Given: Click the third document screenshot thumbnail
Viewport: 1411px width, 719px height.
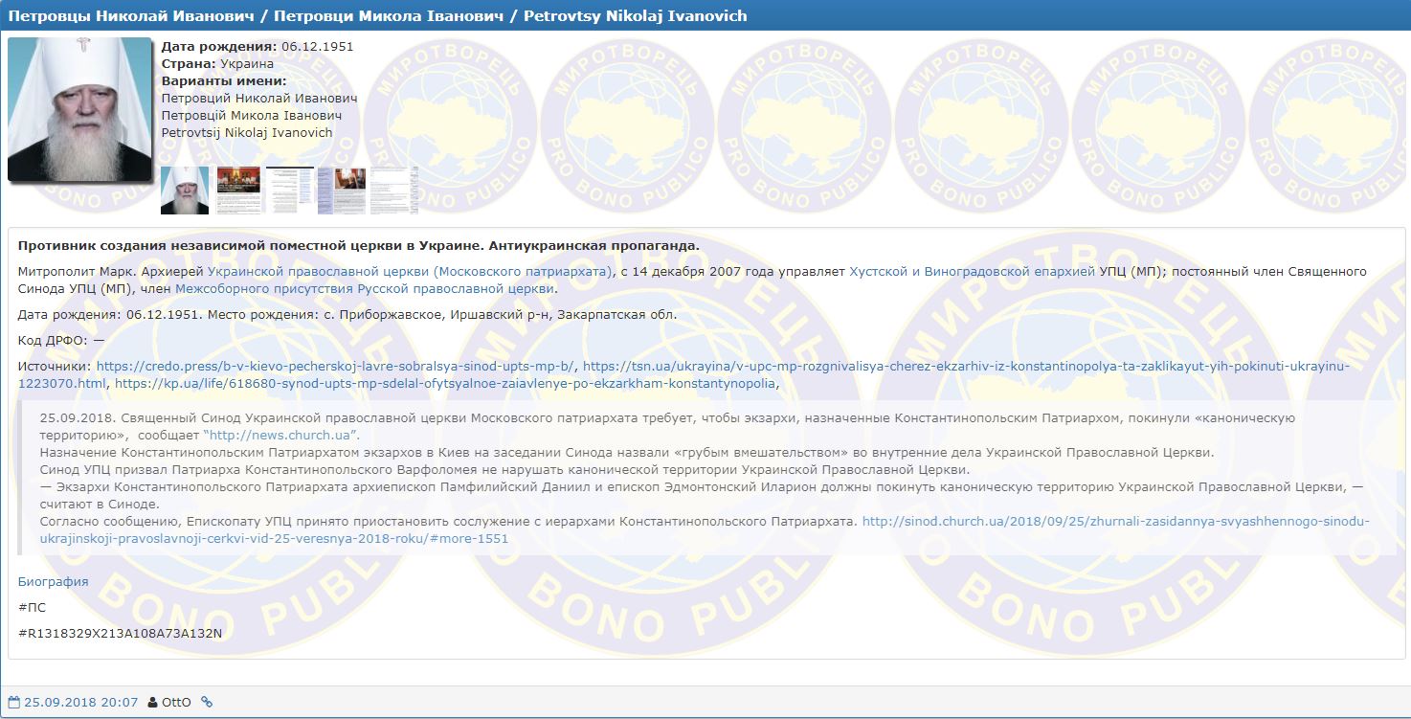Looking at the screenshot, I should pos(289,190).
